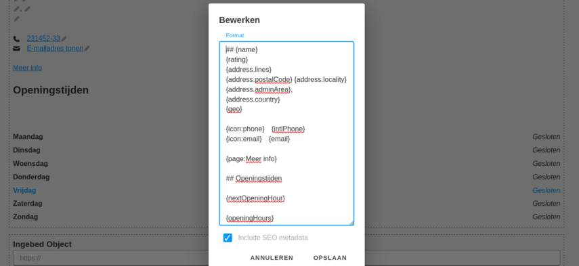Click the E-mailadres tonen link
579x266 pixels.
tap(55, 48)
